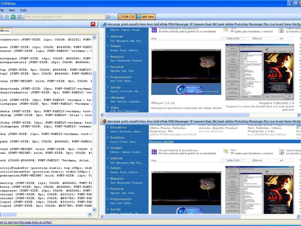Close the CSS editor panel with red X

(93, 24)
